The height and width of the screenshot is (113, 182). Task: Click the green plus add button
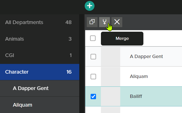(x=90, y=6)
